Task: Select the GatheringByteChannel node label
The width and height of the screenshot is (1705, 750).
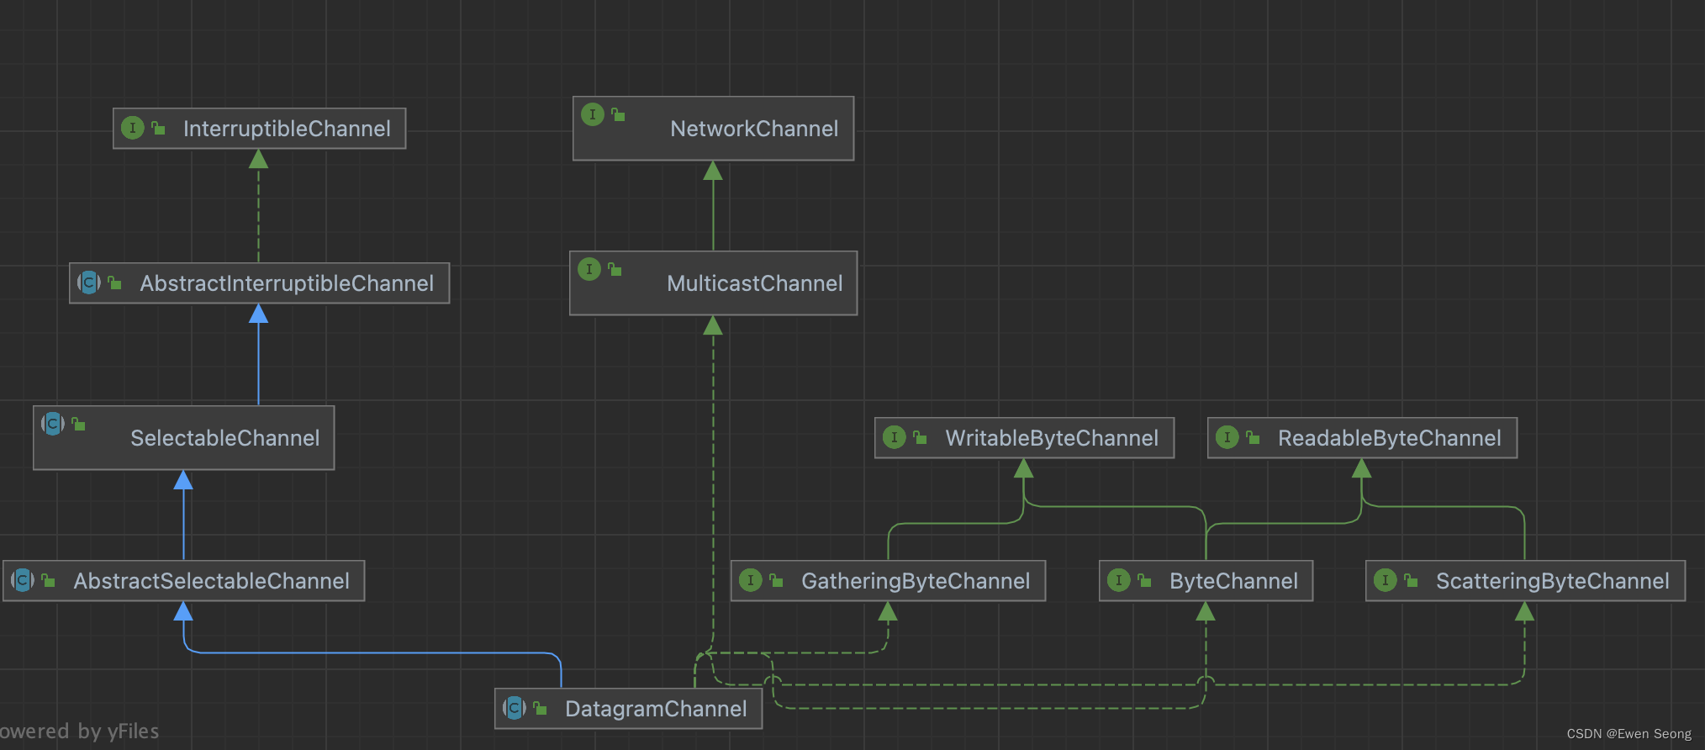Action: (x=916, y=581)
